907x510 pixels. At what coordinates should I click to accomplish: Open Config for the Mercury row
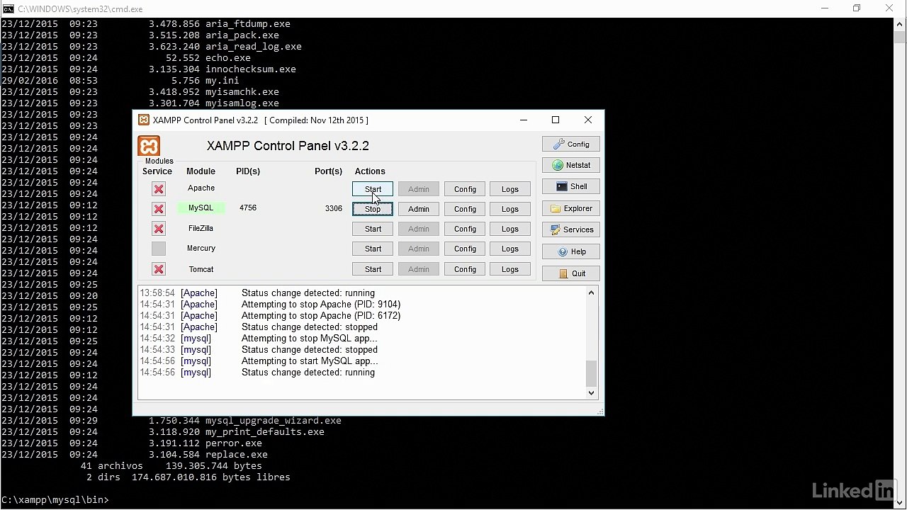pos(465,249)
